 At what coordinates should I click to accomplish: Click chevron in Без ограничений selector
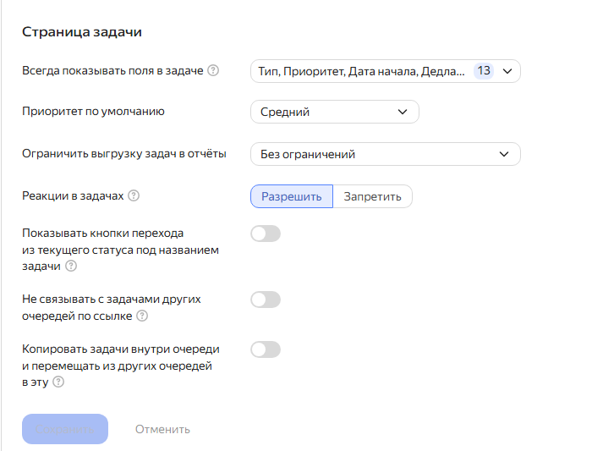[x=504, y=154]
